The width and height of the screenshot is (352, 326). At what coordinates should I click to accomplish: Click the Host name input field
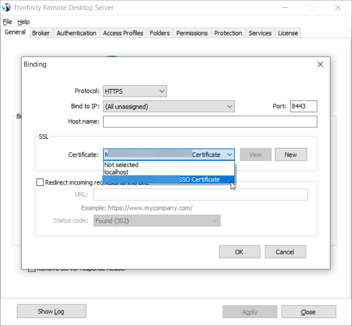click(210, 121)
